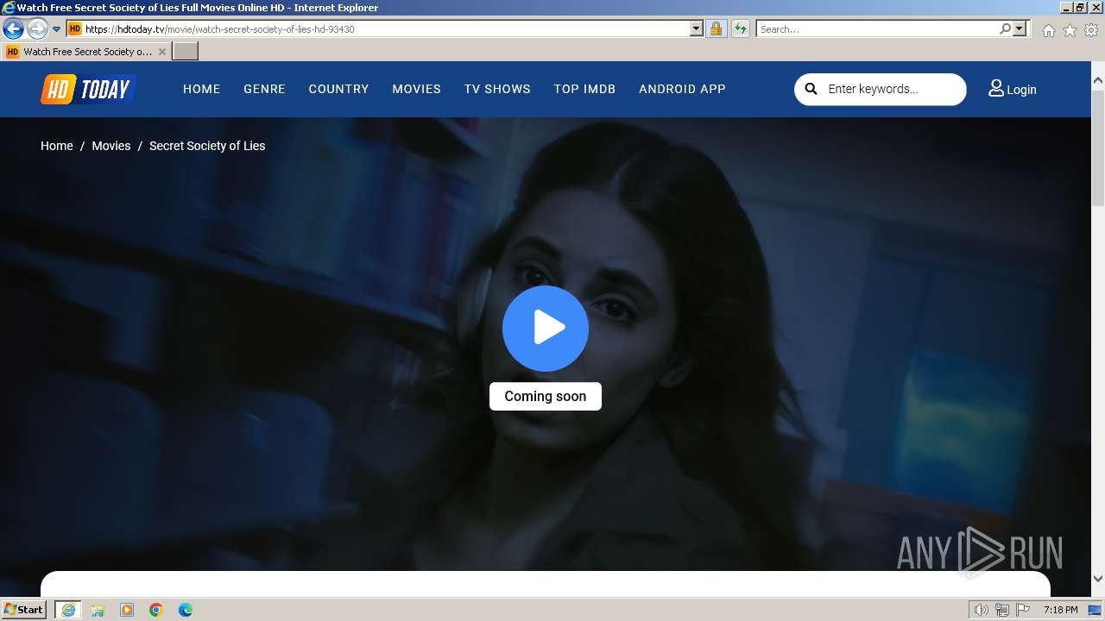The image size is (1105, 621).
Task: Click the vertical scrollbar thumb
Action: pos(1098,147)
